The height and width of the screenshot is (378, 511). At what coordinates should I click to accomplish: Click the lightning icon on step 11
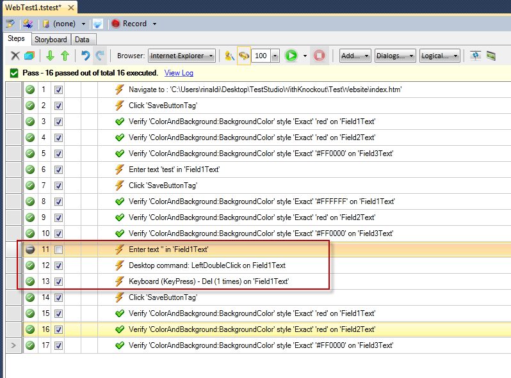119,249
